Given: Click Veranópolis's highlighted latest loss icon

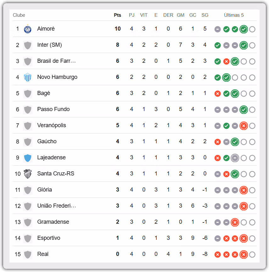Looking at the screenshot, I should (244, 126).
